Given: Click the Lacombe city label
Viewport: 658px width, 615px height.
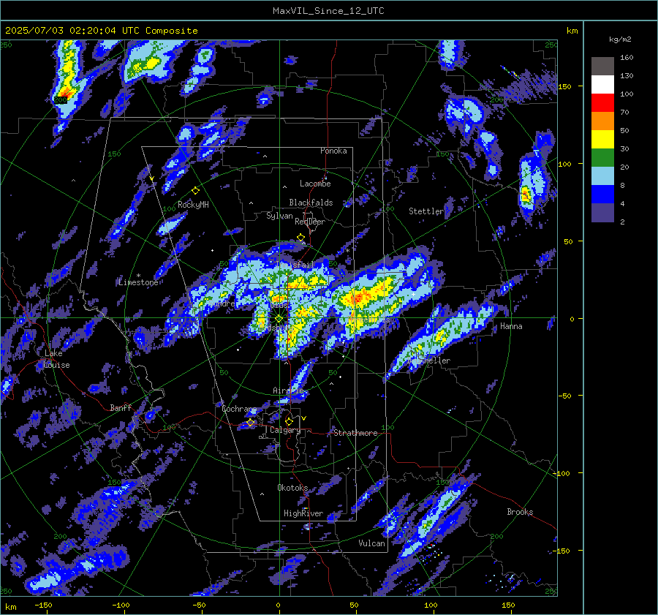Looking at the screenshot, I should [315, 184].
